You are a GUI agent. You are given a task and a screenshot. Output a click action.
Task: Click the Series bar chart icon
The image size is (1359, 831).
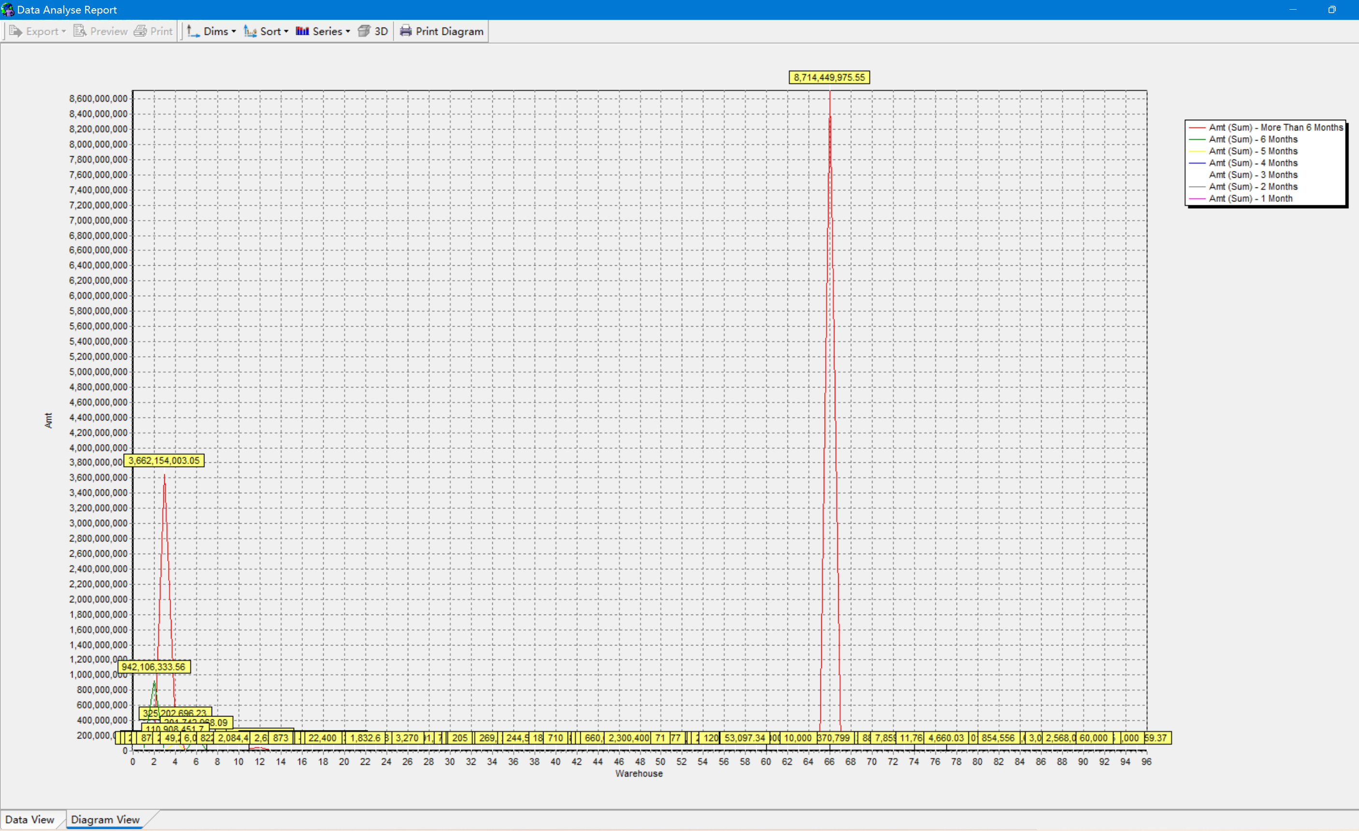[x=302, y=31]
